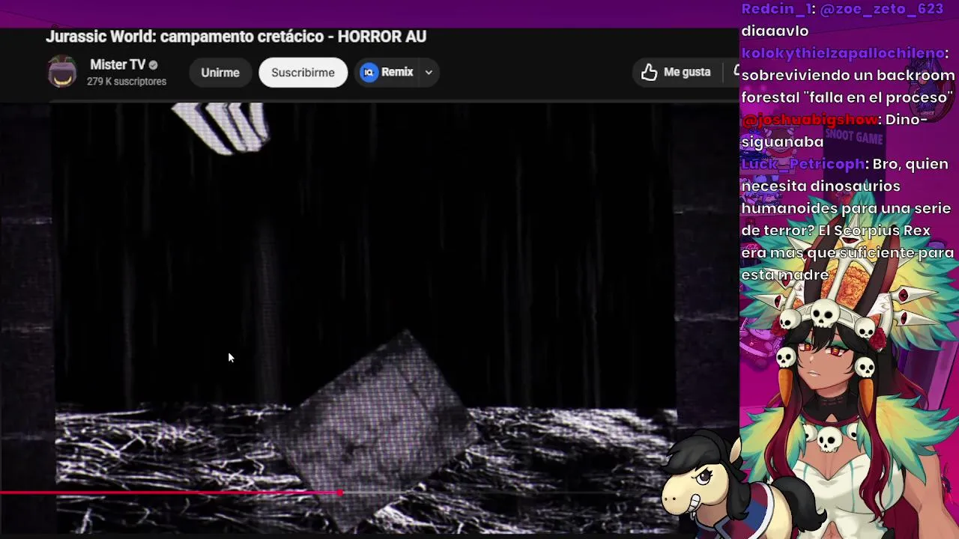Click the Me gusta like button
The width and height of the screenshot is (959, 539).
(676, 72)
